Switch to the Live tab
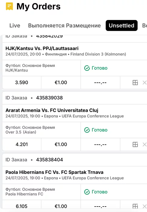Viewport: 147px width, 212px height. click(15, 25)
